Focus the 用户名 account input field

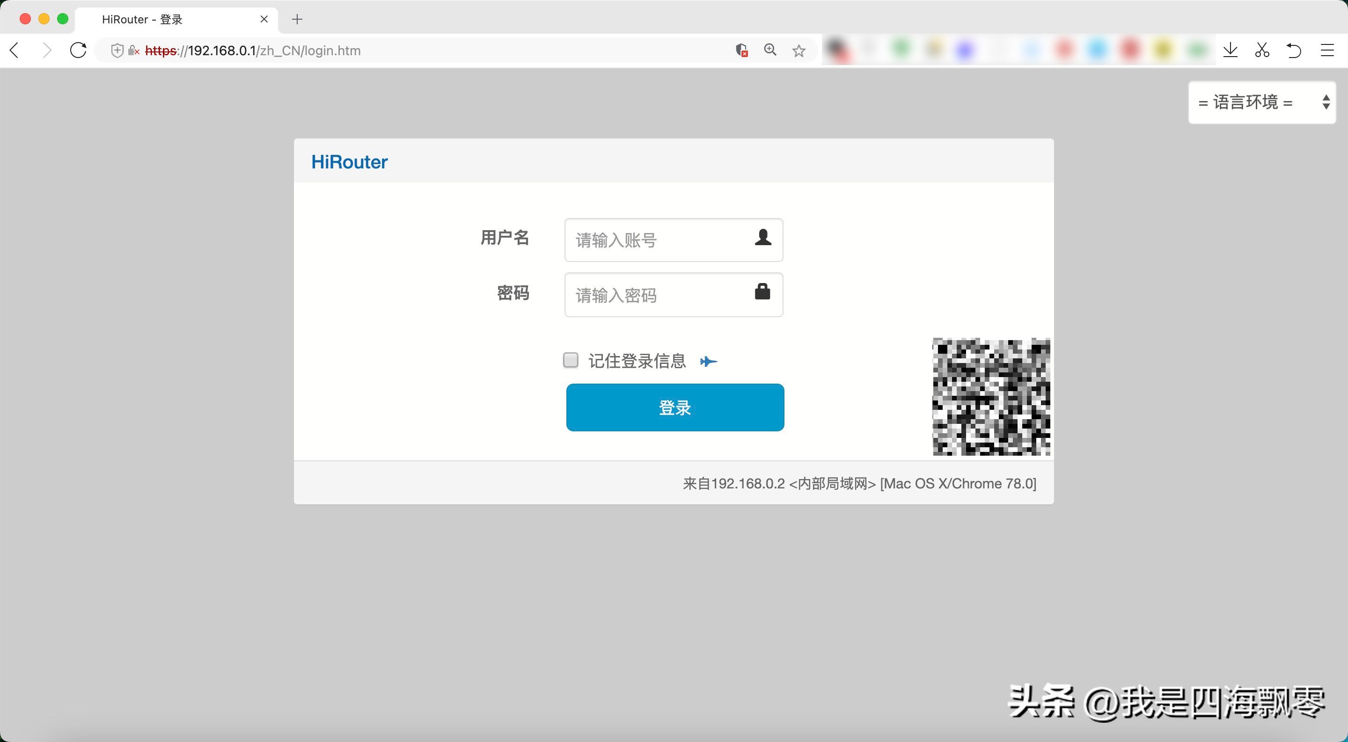tap(659, 240)
